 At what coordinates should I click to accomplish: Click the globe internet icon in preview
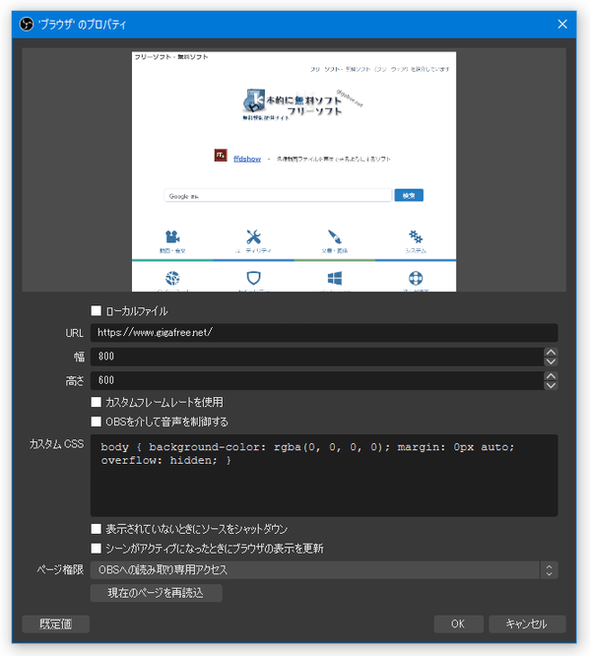(x=172, y=278)
